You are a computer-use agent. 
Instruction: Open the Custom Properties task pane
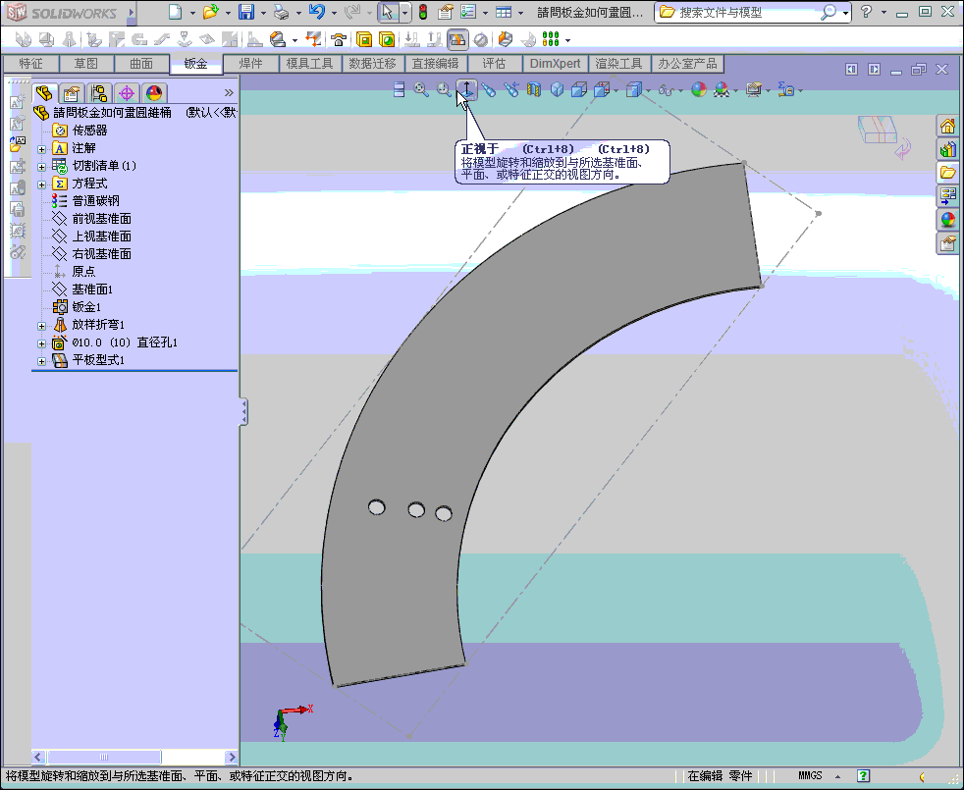coord(947,242)
